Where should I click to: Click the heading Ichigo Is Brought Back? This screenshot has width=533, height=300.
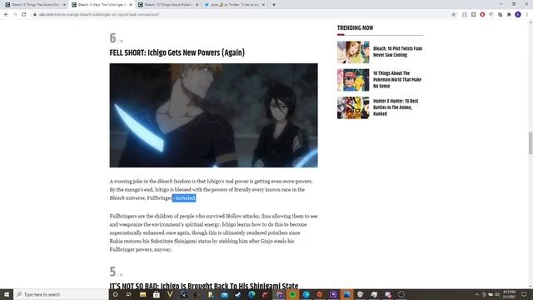pyautogui.click(x=203, y=286)
